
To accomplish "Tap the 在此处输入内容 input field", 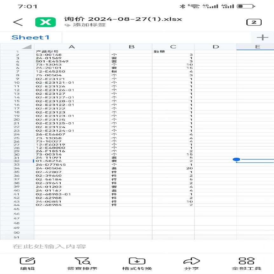I will click(137, 247).
